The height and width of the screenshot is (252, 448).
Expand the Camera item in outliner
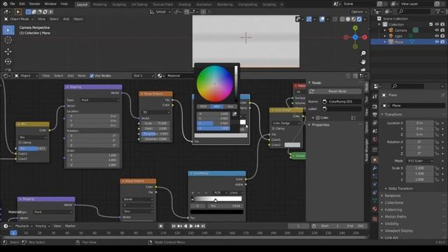point(385,30)
